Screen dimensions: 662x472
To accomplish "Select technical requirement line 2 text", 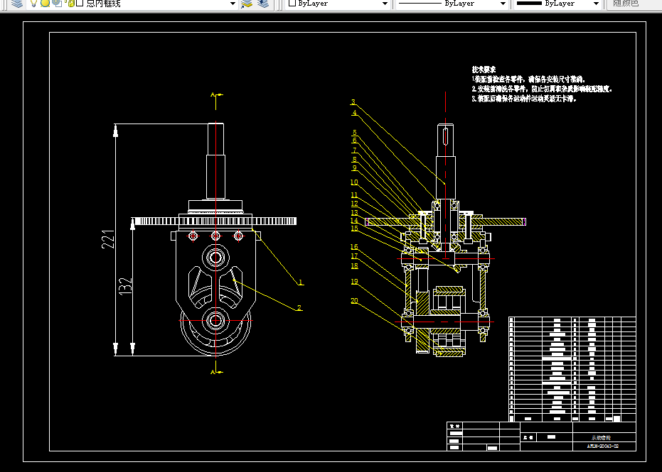I will 542,89.
